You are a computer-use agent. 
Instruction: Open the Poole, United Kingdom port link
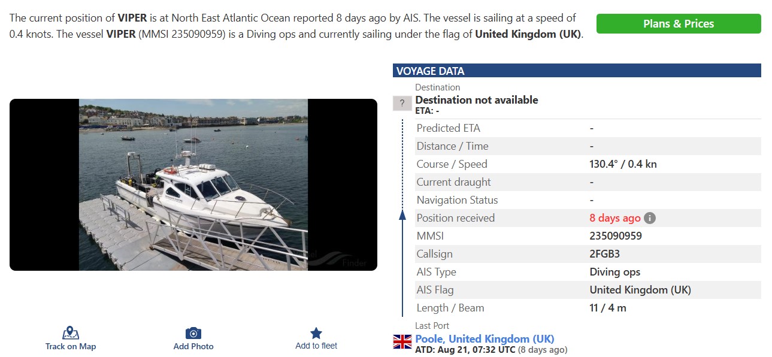[x=485, y=339]
